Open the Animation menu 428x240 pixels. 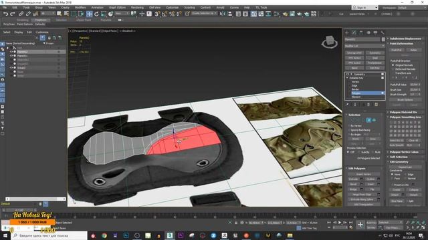(x=97, y=7)
